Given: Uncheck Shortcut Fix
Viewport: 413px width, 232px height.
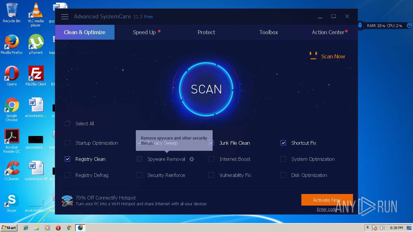Looking at the screenshot, I should pyautogui.click(x=283, y=143).
